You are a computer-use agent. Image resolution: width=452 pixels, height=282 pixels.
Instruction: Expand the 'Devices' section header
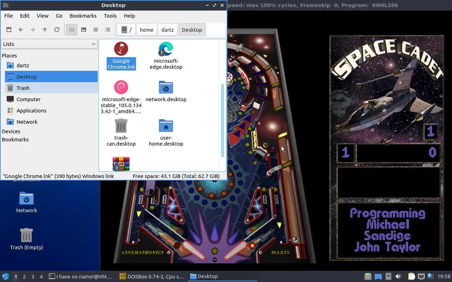point(11,131)
